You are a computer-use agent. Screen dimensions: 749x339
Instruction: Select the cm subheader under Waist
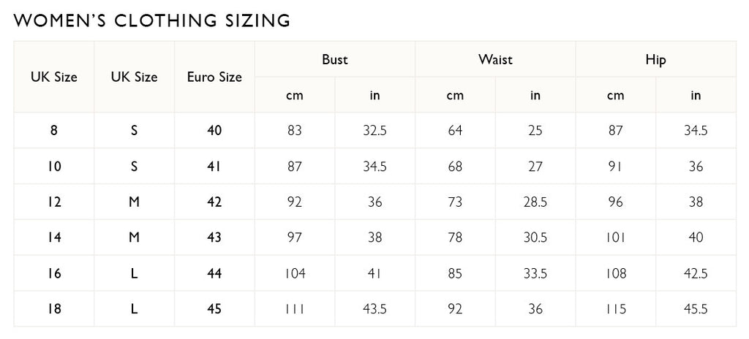(455, 95)
